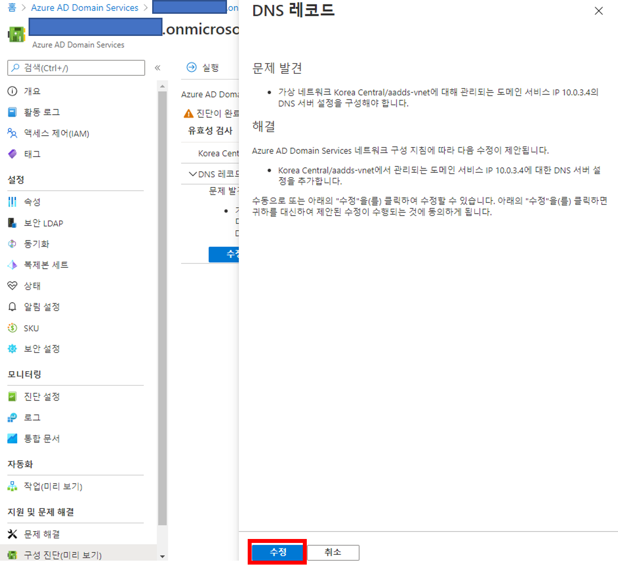Open 동기화 icon
Image resolution: width=618 pixels, height=570 pixels.
12,244
